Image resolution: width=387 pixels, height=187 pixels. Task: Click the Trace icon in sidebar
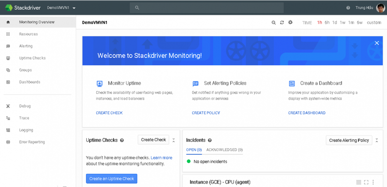[8, 118]
